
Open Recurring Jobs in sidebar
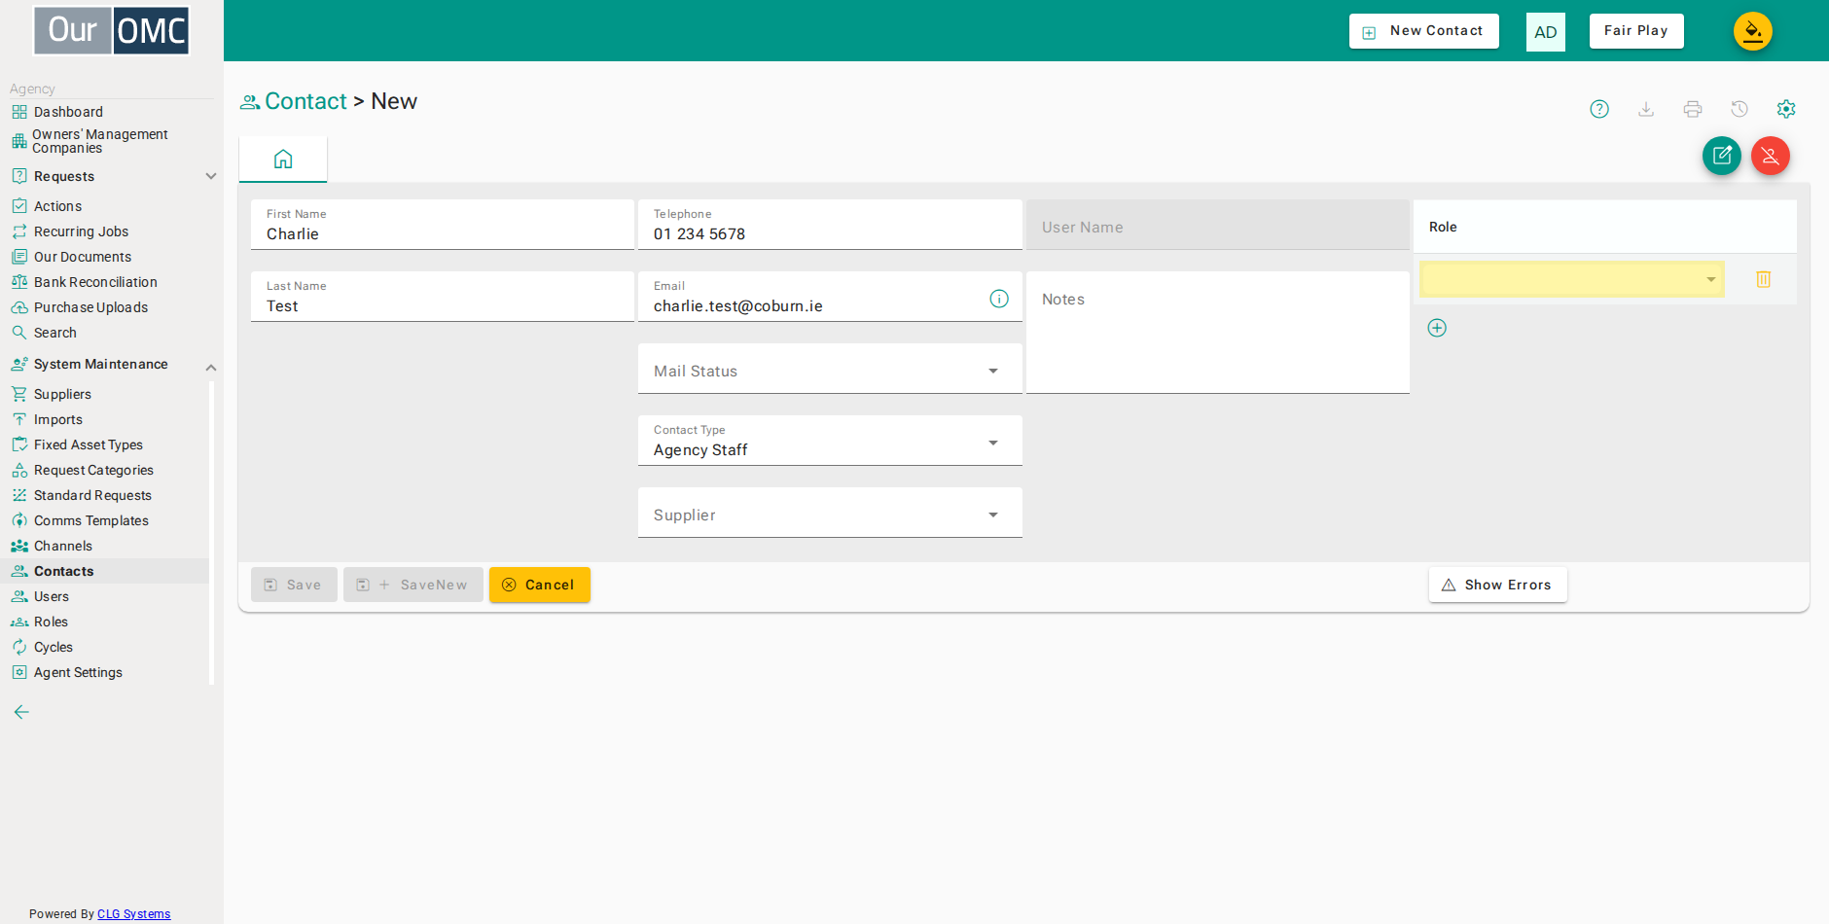[81, 231]
